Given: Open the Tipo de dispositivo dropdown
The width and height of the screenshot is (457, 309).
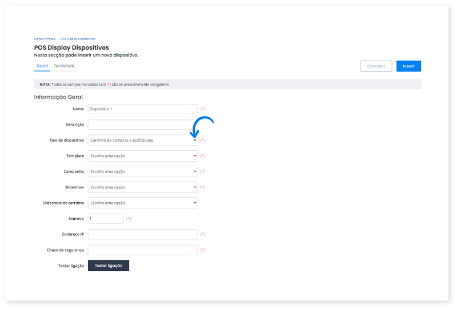Looking at the screenshot, I should (x=143, y=140).
